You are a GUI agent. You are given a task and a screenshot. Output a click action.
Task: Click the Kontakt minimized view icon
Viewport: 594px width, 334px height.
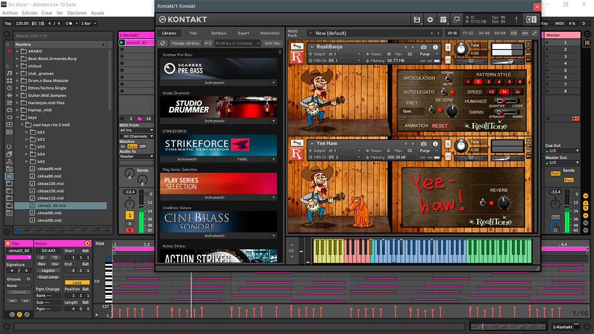[456, 20]
